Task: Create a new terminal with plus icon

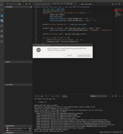Action: coord(109,96)
